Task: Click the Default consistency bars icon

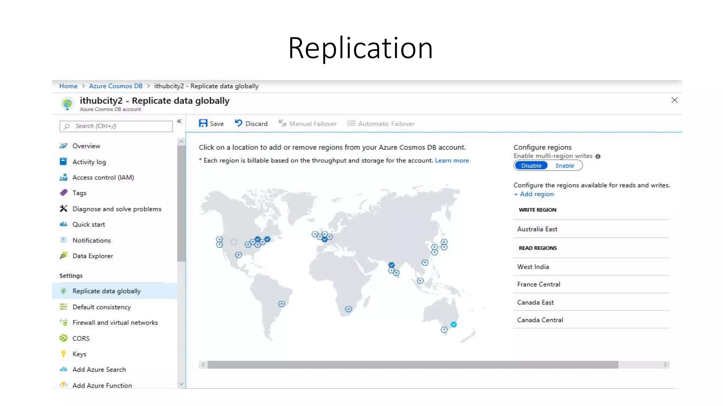Action: click(64, 307)
